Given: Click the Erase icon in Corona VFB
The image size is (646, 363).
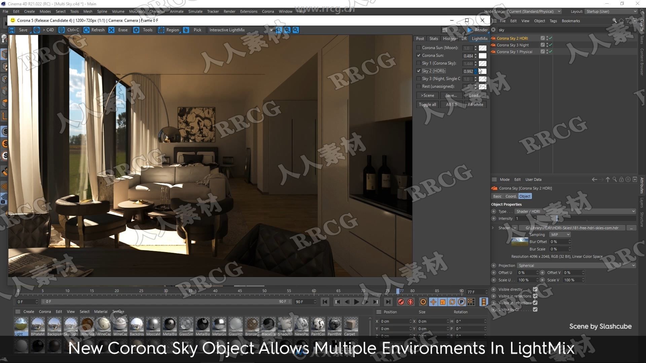Looking at the screenshot, I should (111, 30).
